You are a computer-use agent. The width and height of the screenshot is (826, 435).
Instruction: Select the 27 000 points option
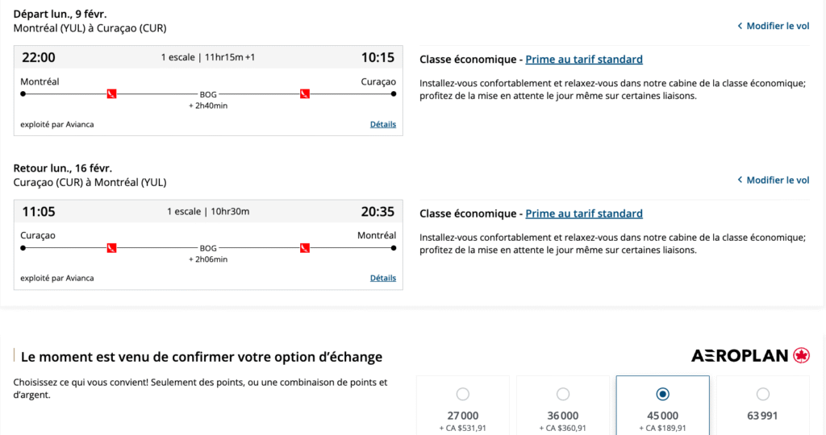(462, 394)
